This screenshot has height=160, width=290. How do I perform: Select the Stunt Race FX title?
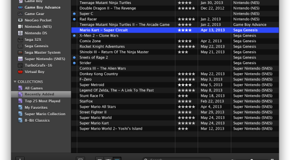pyautogui.click(x=91, y=96)
